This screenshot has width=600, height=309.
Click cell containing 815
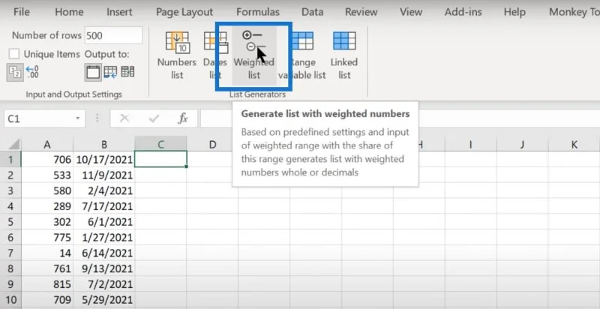click(47, 284)
